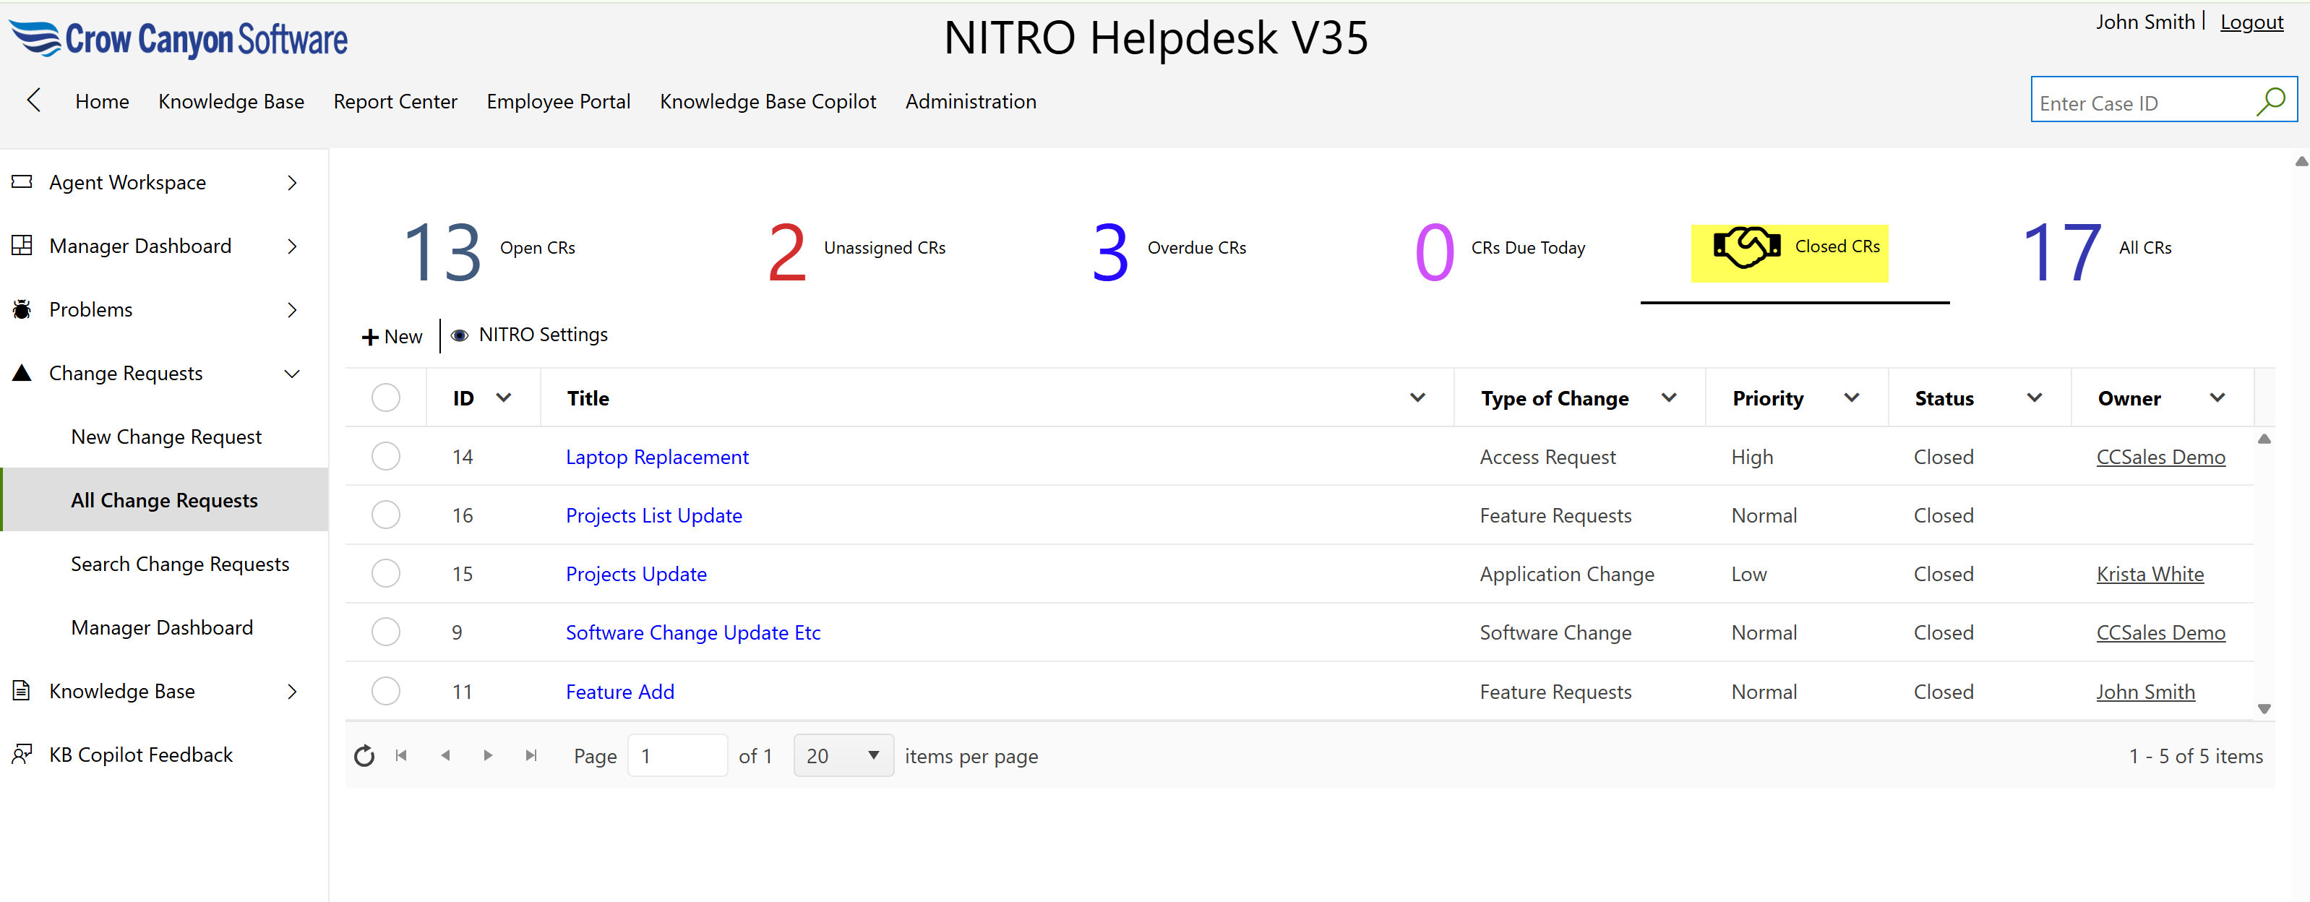Collapse the Change Requests section
Screen dimensions: 2310x902
(x=291, y=373)
